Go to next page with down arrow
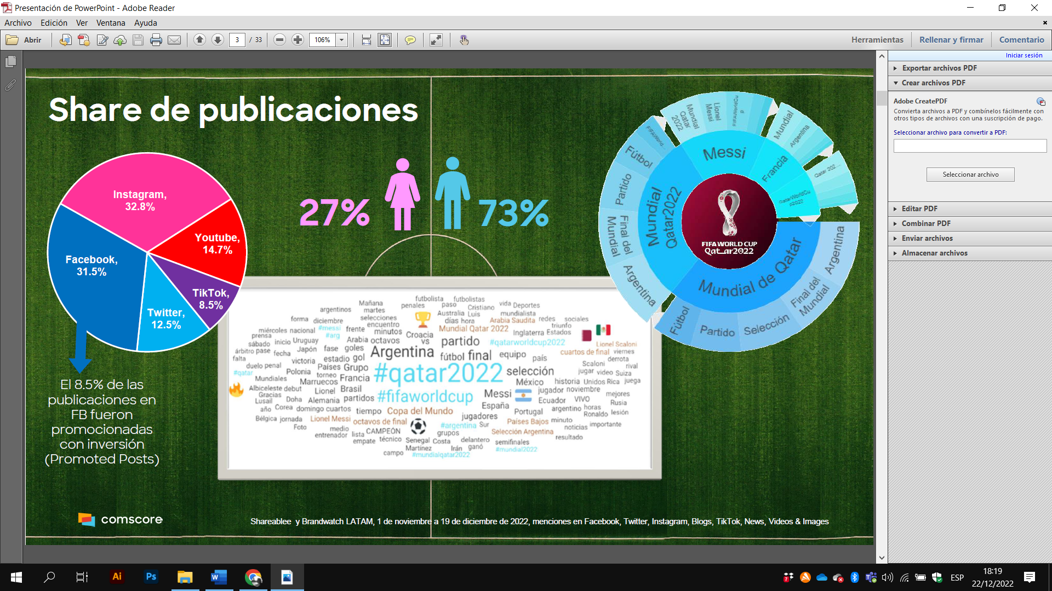1052x591 pixels. pos(218,40)
